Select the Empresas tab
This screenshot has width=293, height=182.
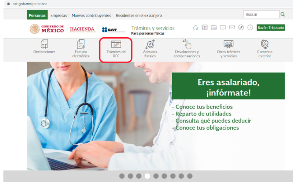(59, 15)
